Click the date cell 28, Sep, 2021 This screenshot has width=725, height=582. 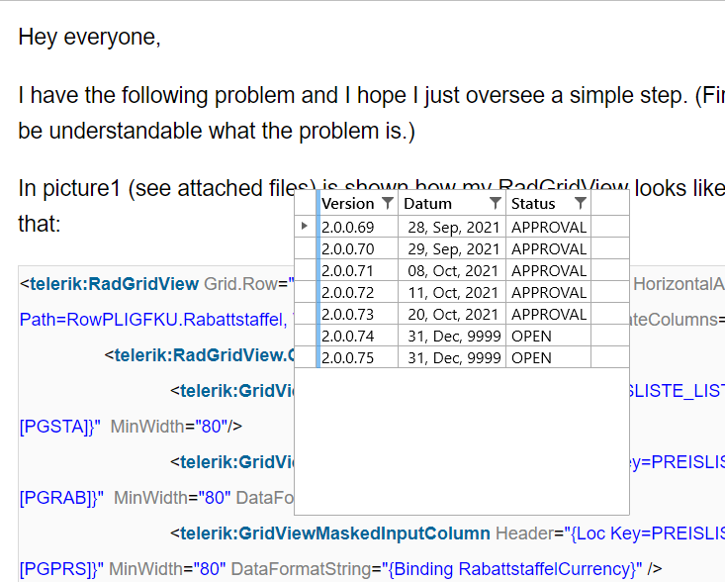point(453,227)
